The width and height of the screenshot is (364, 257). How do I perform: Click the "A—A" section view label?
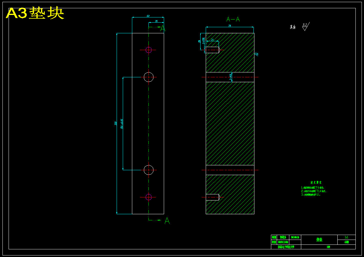coord(233,19)
